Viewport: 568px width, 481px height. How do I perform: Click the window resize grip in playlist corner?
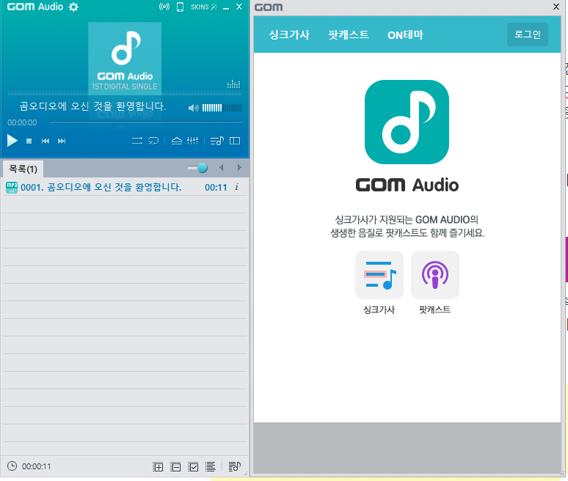[246, 474]
